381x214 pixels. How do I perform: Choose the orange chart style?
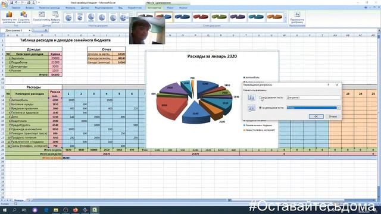[x=274, y=17]
